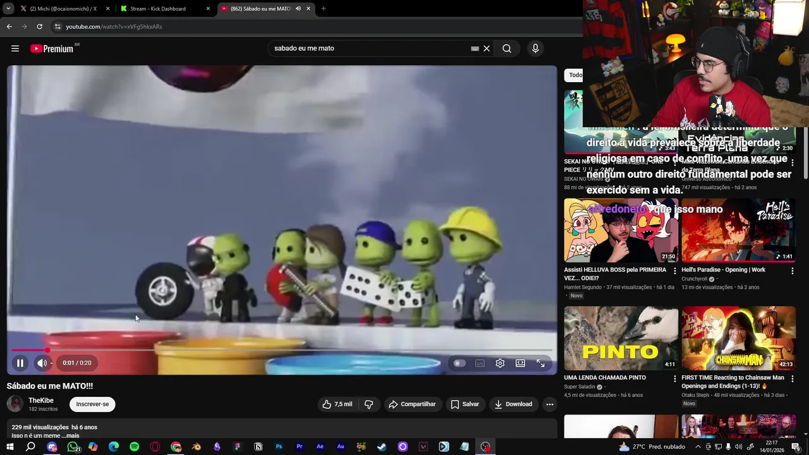Launch Premiere Pro from the taskbar
This screenshot has height=455, width=809.
coord(299,447)
